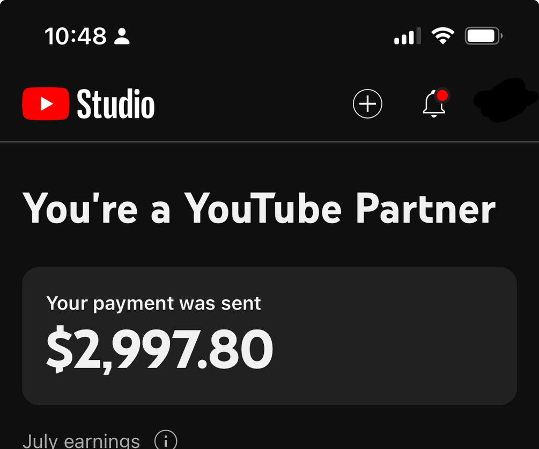Tap the Your payment was sent text

(x=153, y=304)
